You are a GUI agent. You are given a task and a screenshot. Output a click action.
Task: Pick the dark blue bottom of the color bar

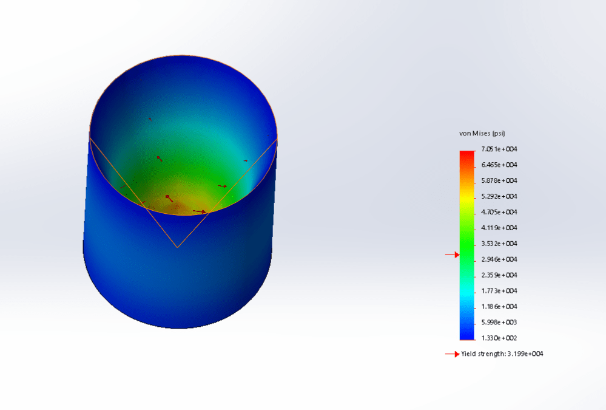click(468, 333)
